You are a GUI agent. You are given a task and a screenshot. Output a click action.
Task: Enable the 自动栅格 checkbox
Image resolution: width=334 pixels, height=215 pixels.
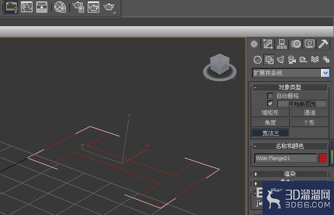270,96
